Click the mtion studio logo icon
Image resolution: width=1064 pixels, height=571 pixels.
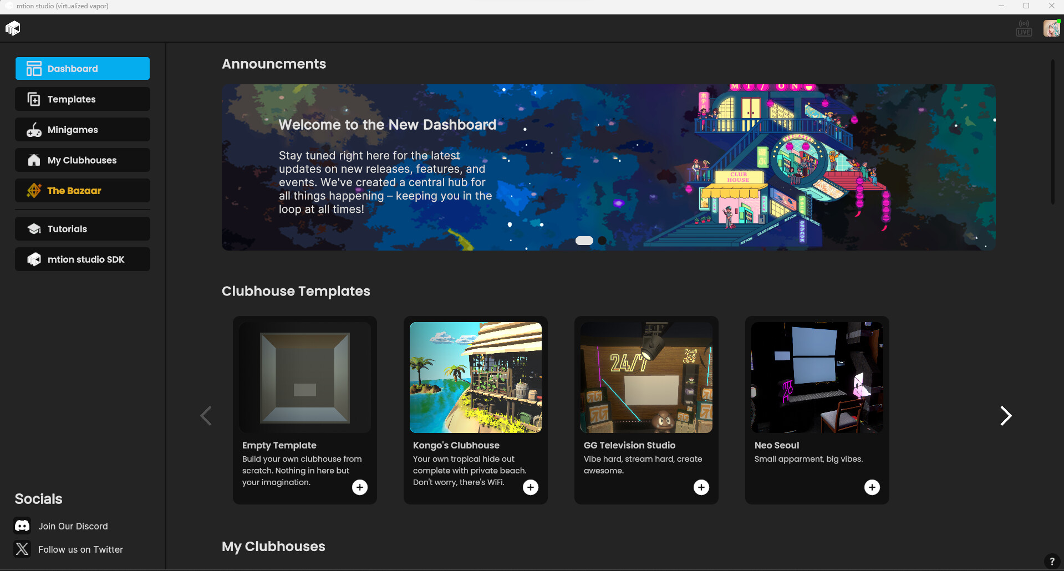click(x=13, y=28)
